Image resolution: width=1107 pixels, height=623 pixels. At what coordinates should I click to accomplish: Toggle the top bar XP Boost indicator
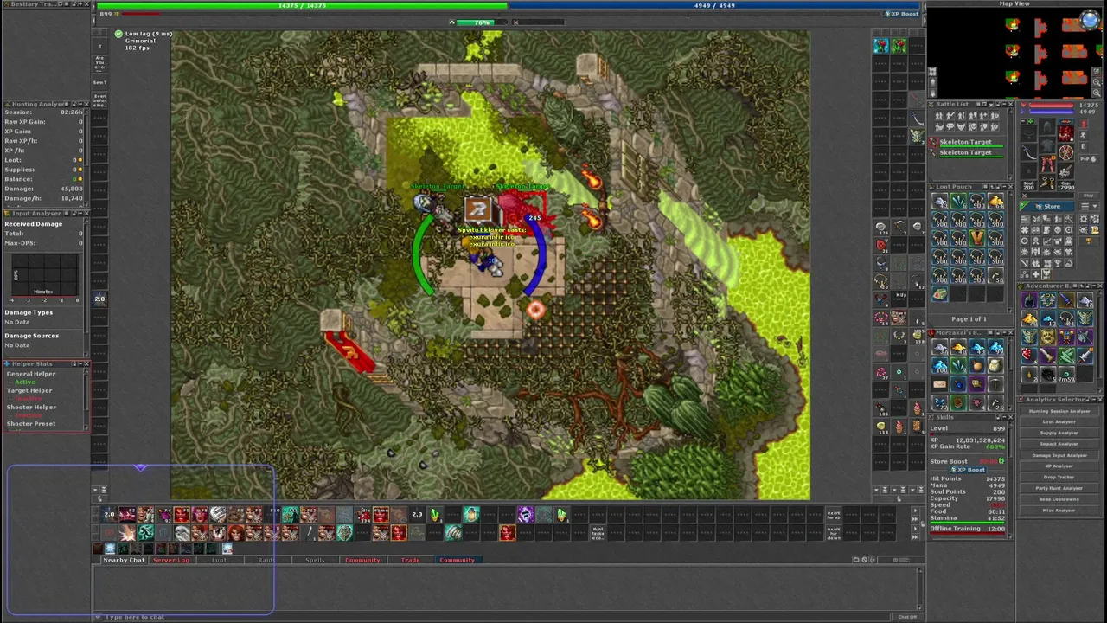(x=900, y=14)
